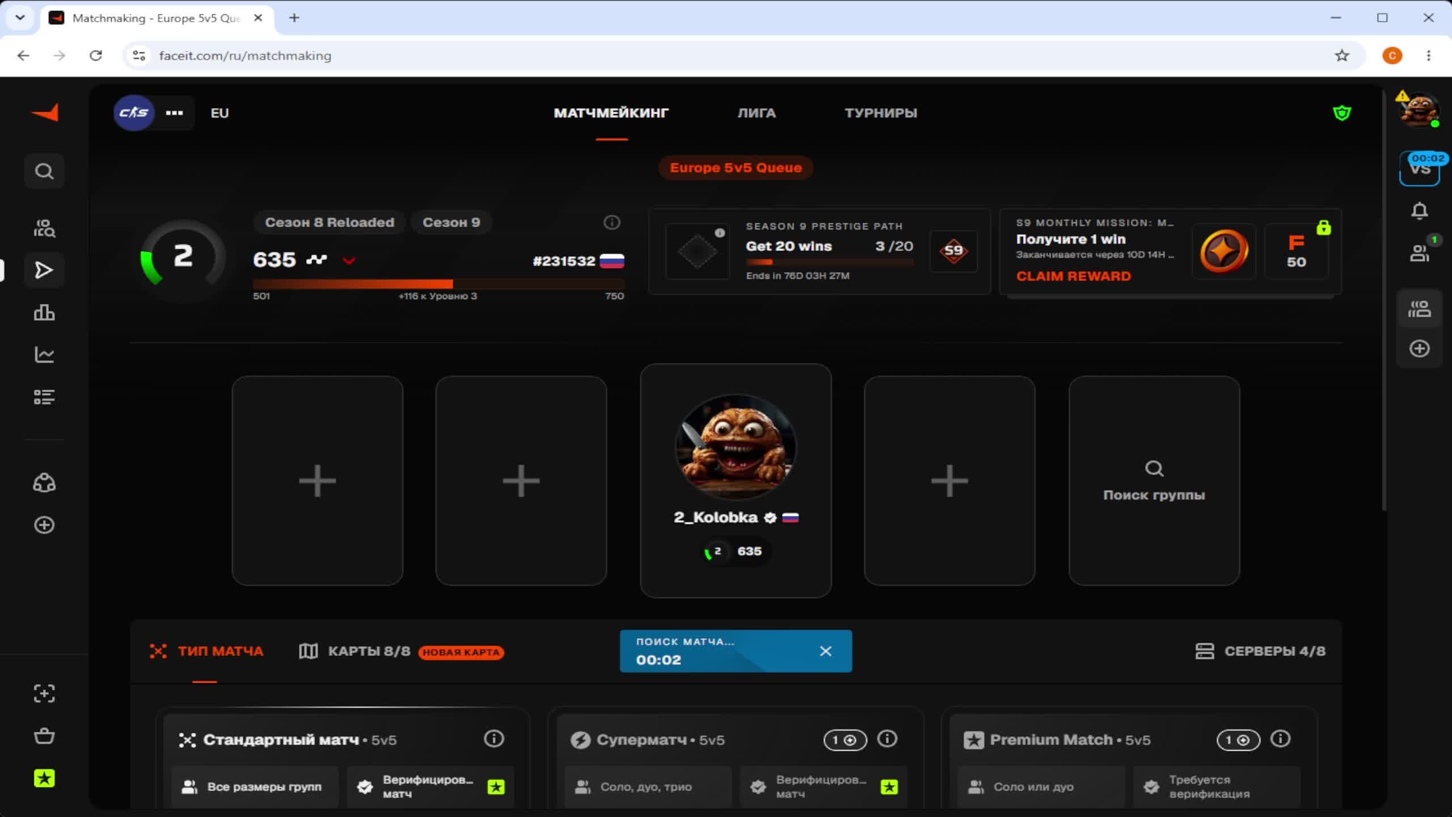
Task: Open the profile avatar in the top right
Action: [1420, 110]
